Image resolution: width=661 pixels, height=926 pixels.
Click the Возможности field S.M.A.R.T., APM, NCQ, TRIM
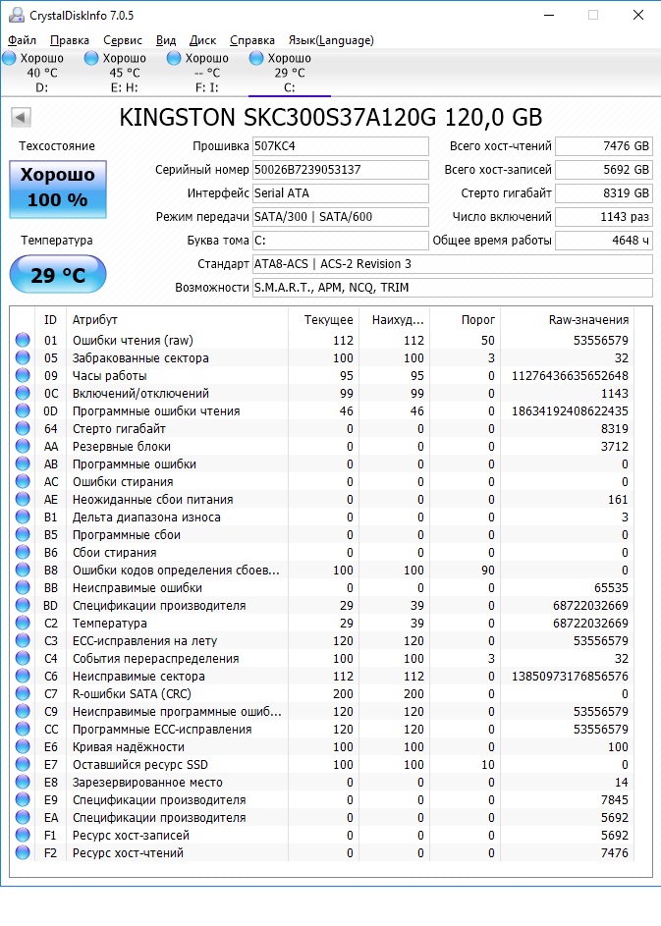point(453,288)
